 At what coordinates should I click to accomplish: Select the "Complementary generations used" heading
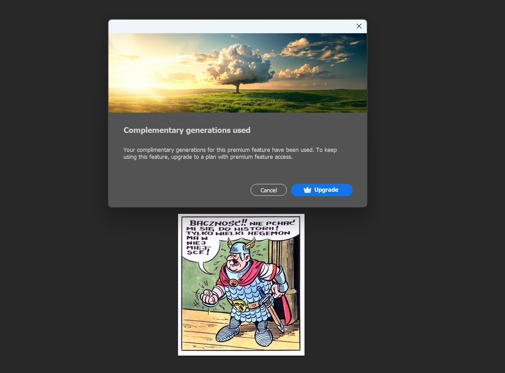coord(187,130)
